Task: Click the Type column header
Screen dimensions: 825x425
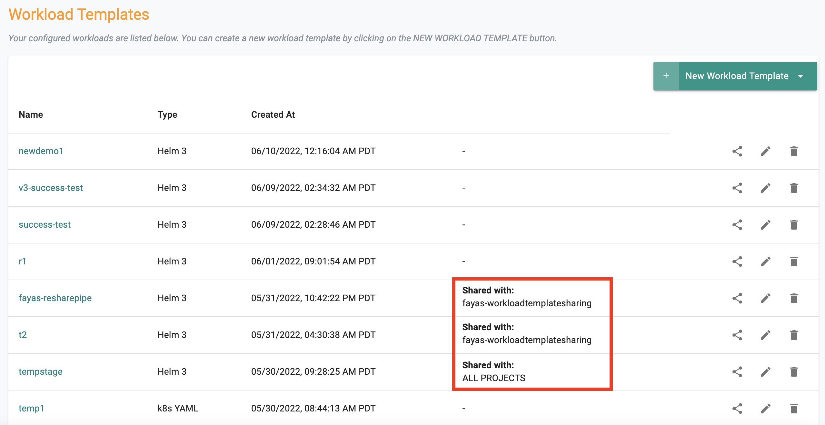Action: tap(167, 115)
